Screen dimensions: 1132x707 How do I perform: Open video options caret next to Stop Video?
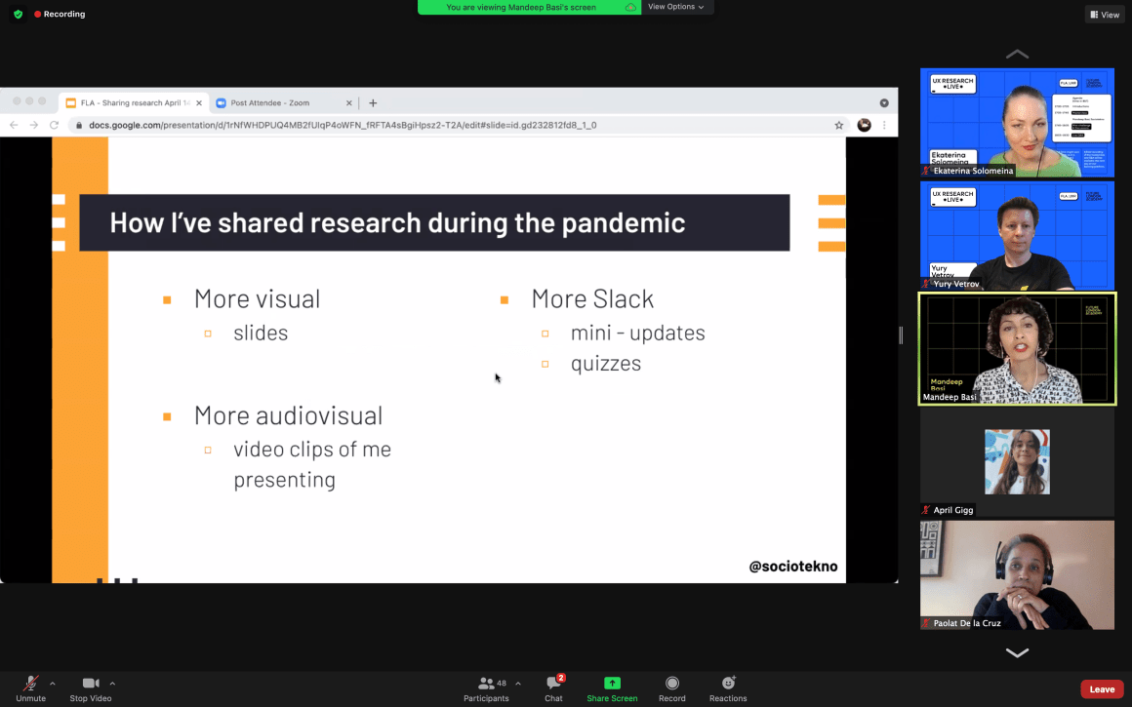[x=112, y=684]
